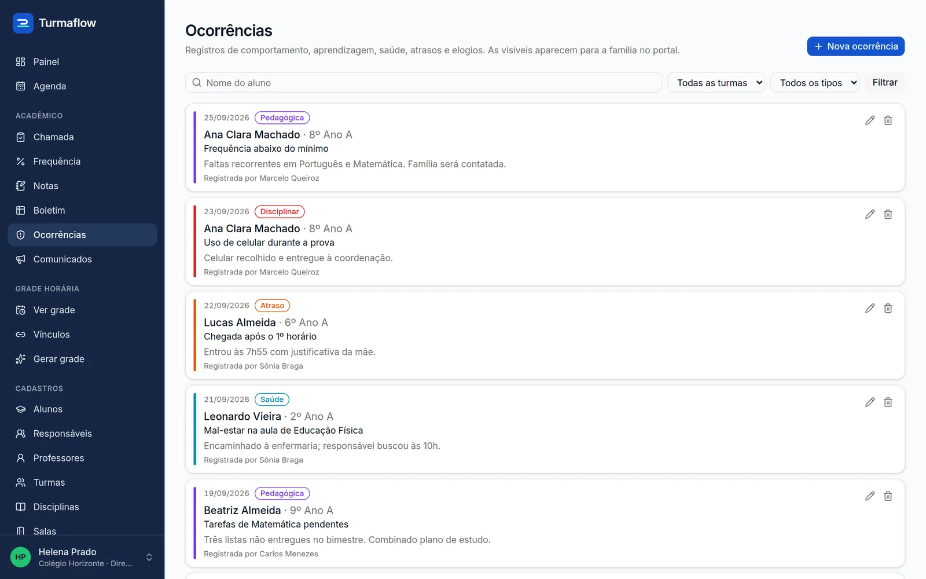The width and height of the screenshot is (926, 579).
Task: Open Notas in the sidebar
Action: point(82,186)
